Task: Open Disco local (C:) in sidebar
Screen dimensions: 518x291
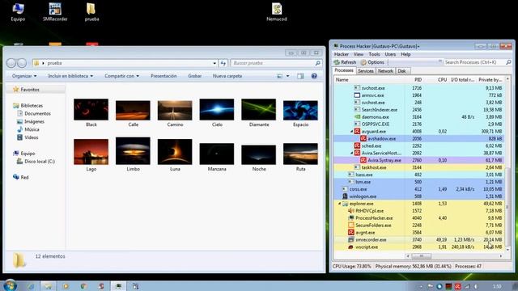Action: 40,162
